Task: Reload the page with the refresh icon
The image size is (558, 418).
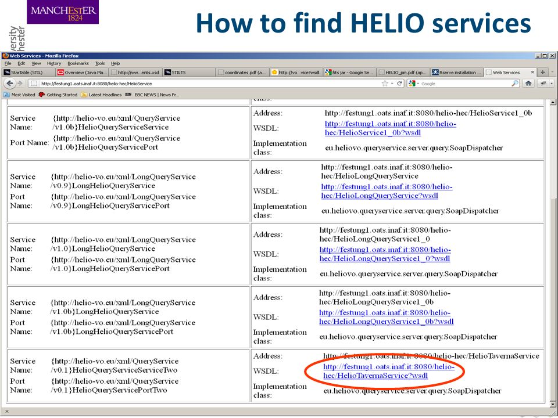Action: click(400, 84)
